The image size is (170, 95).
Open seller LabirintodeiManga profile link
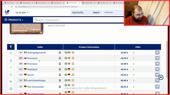pyautogui.click(x=36, y=80)
